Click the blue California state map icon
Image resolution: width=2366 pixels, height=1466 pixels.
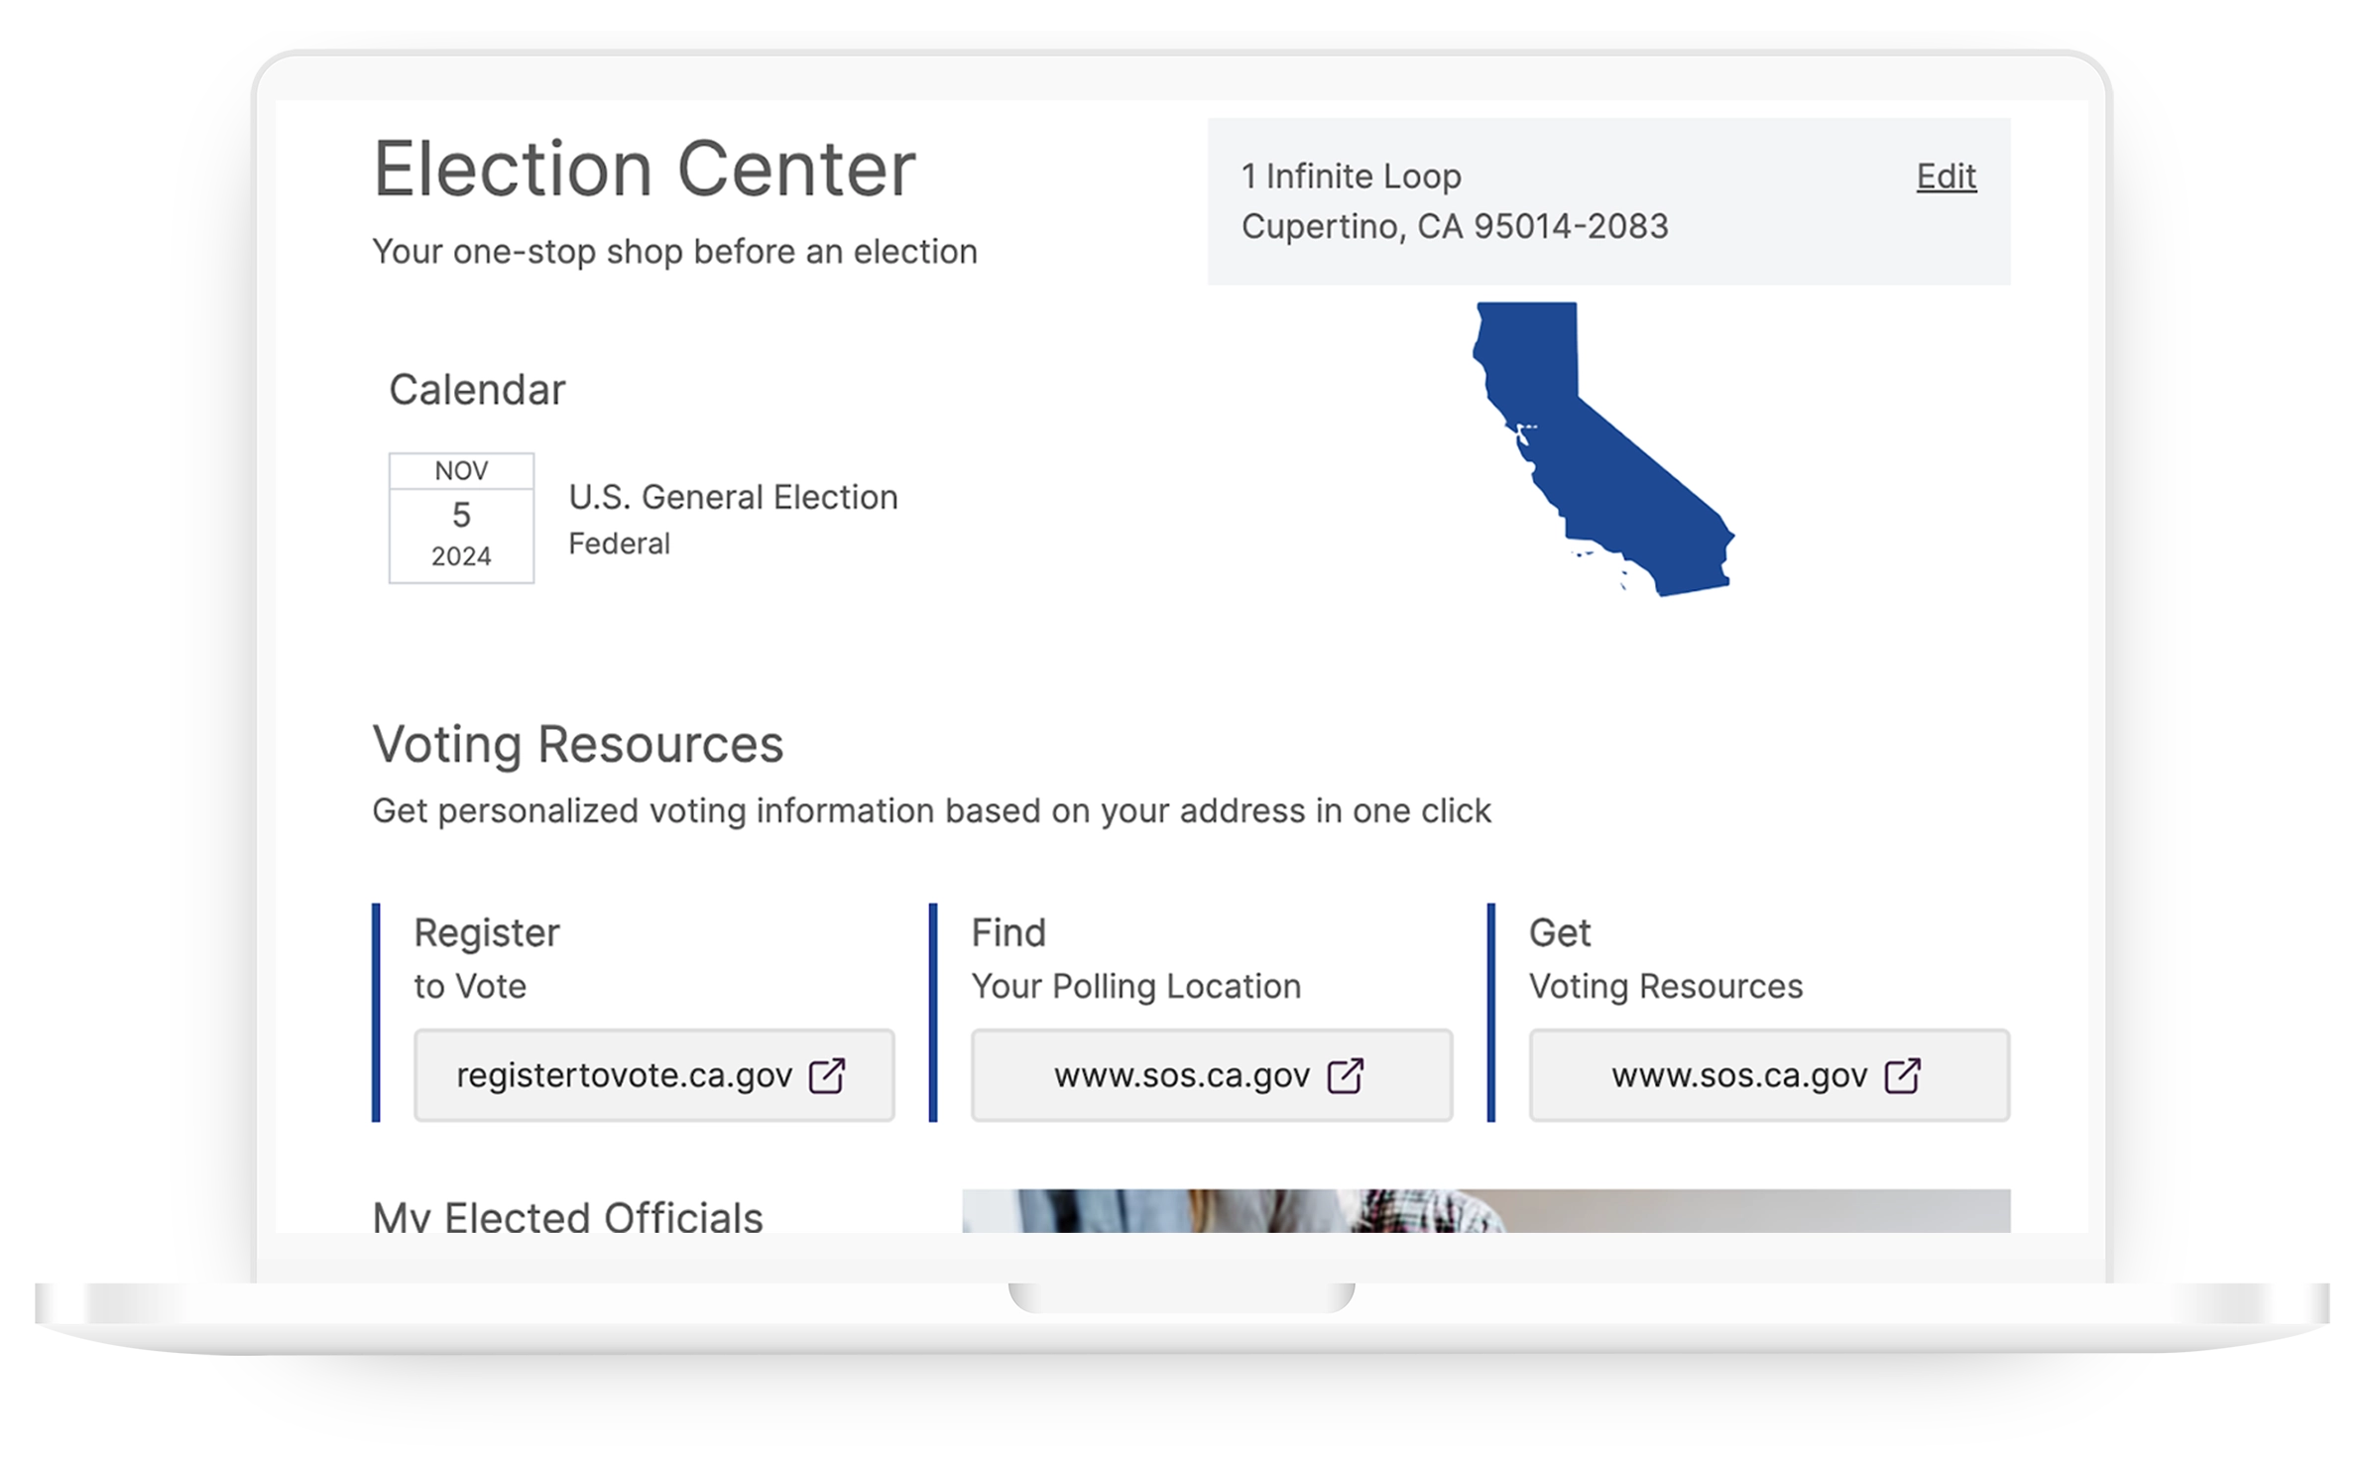coord(1603,448)
